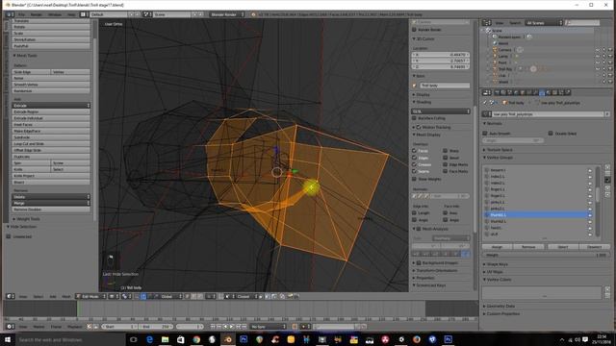
Task: Enable the scale manipulator icon
Action: (156, 296)
